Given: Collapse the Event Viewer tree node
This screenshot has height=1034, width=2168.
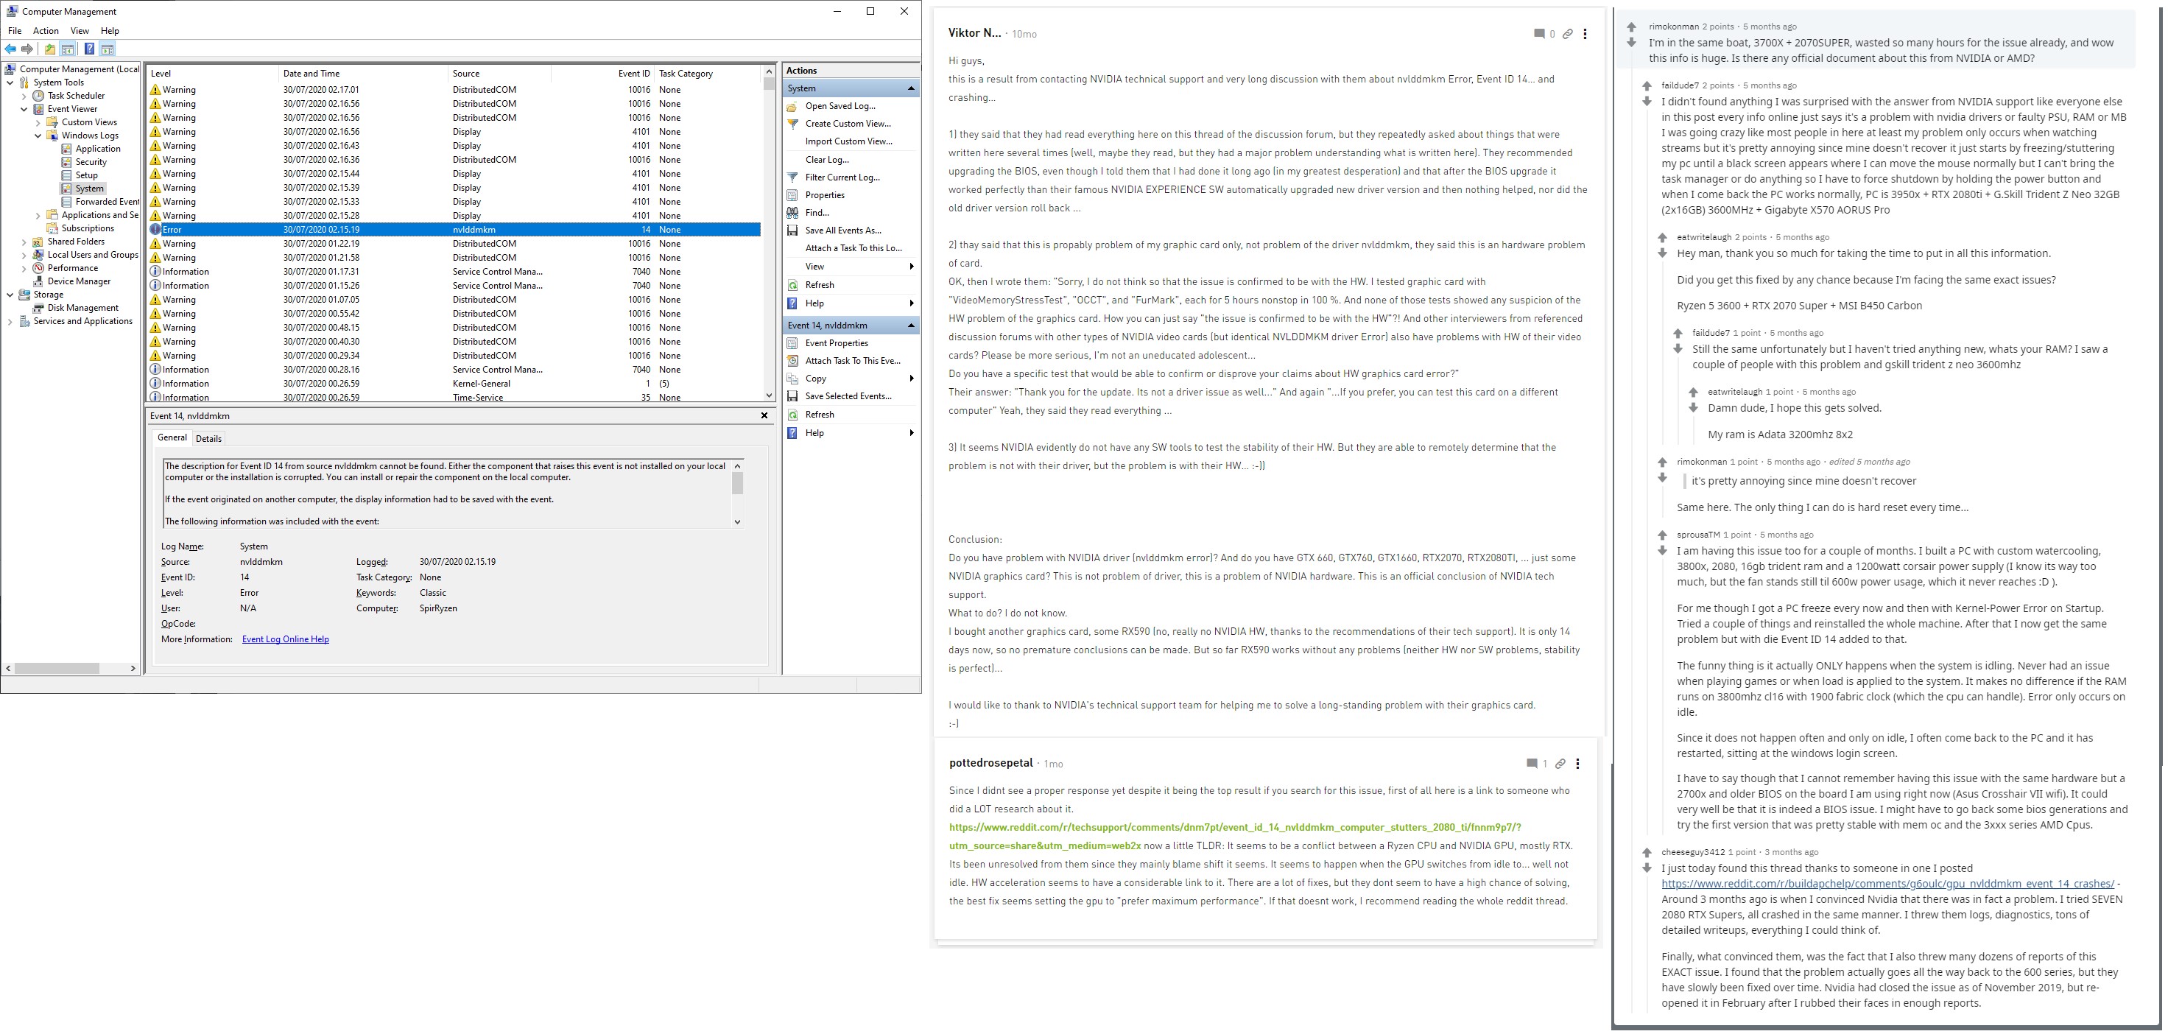Looking at the screenshot, I should point(24,110).
